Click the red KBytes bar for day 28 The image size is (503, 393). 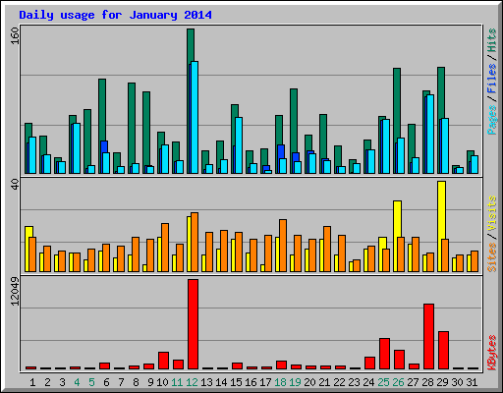(428, 337)
